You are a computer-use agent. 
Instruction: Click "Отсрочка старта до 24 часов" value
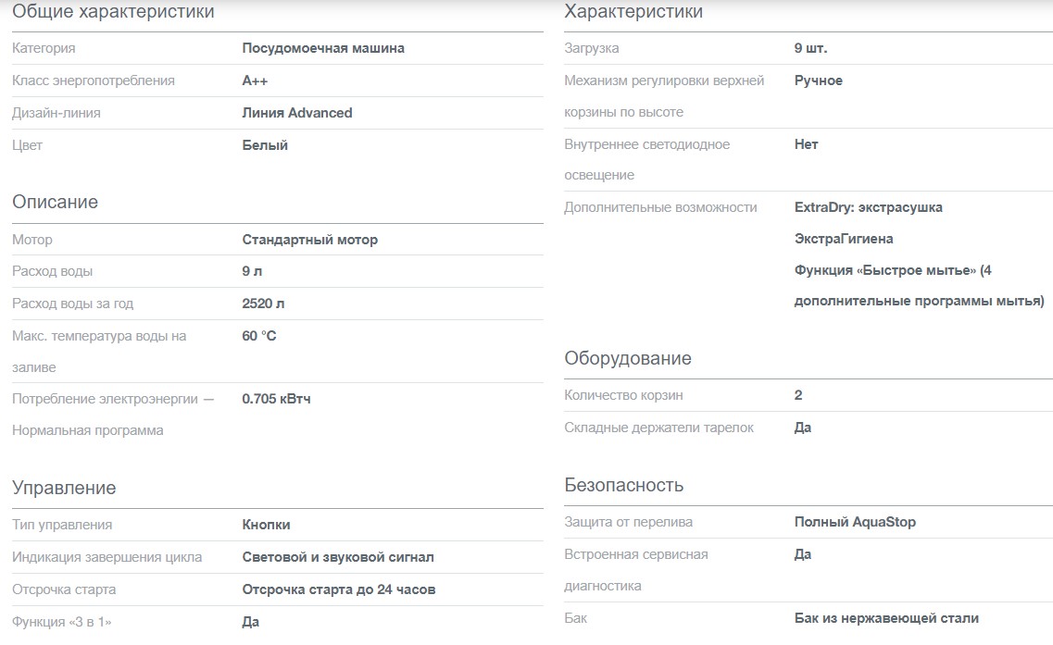(339, 589)
